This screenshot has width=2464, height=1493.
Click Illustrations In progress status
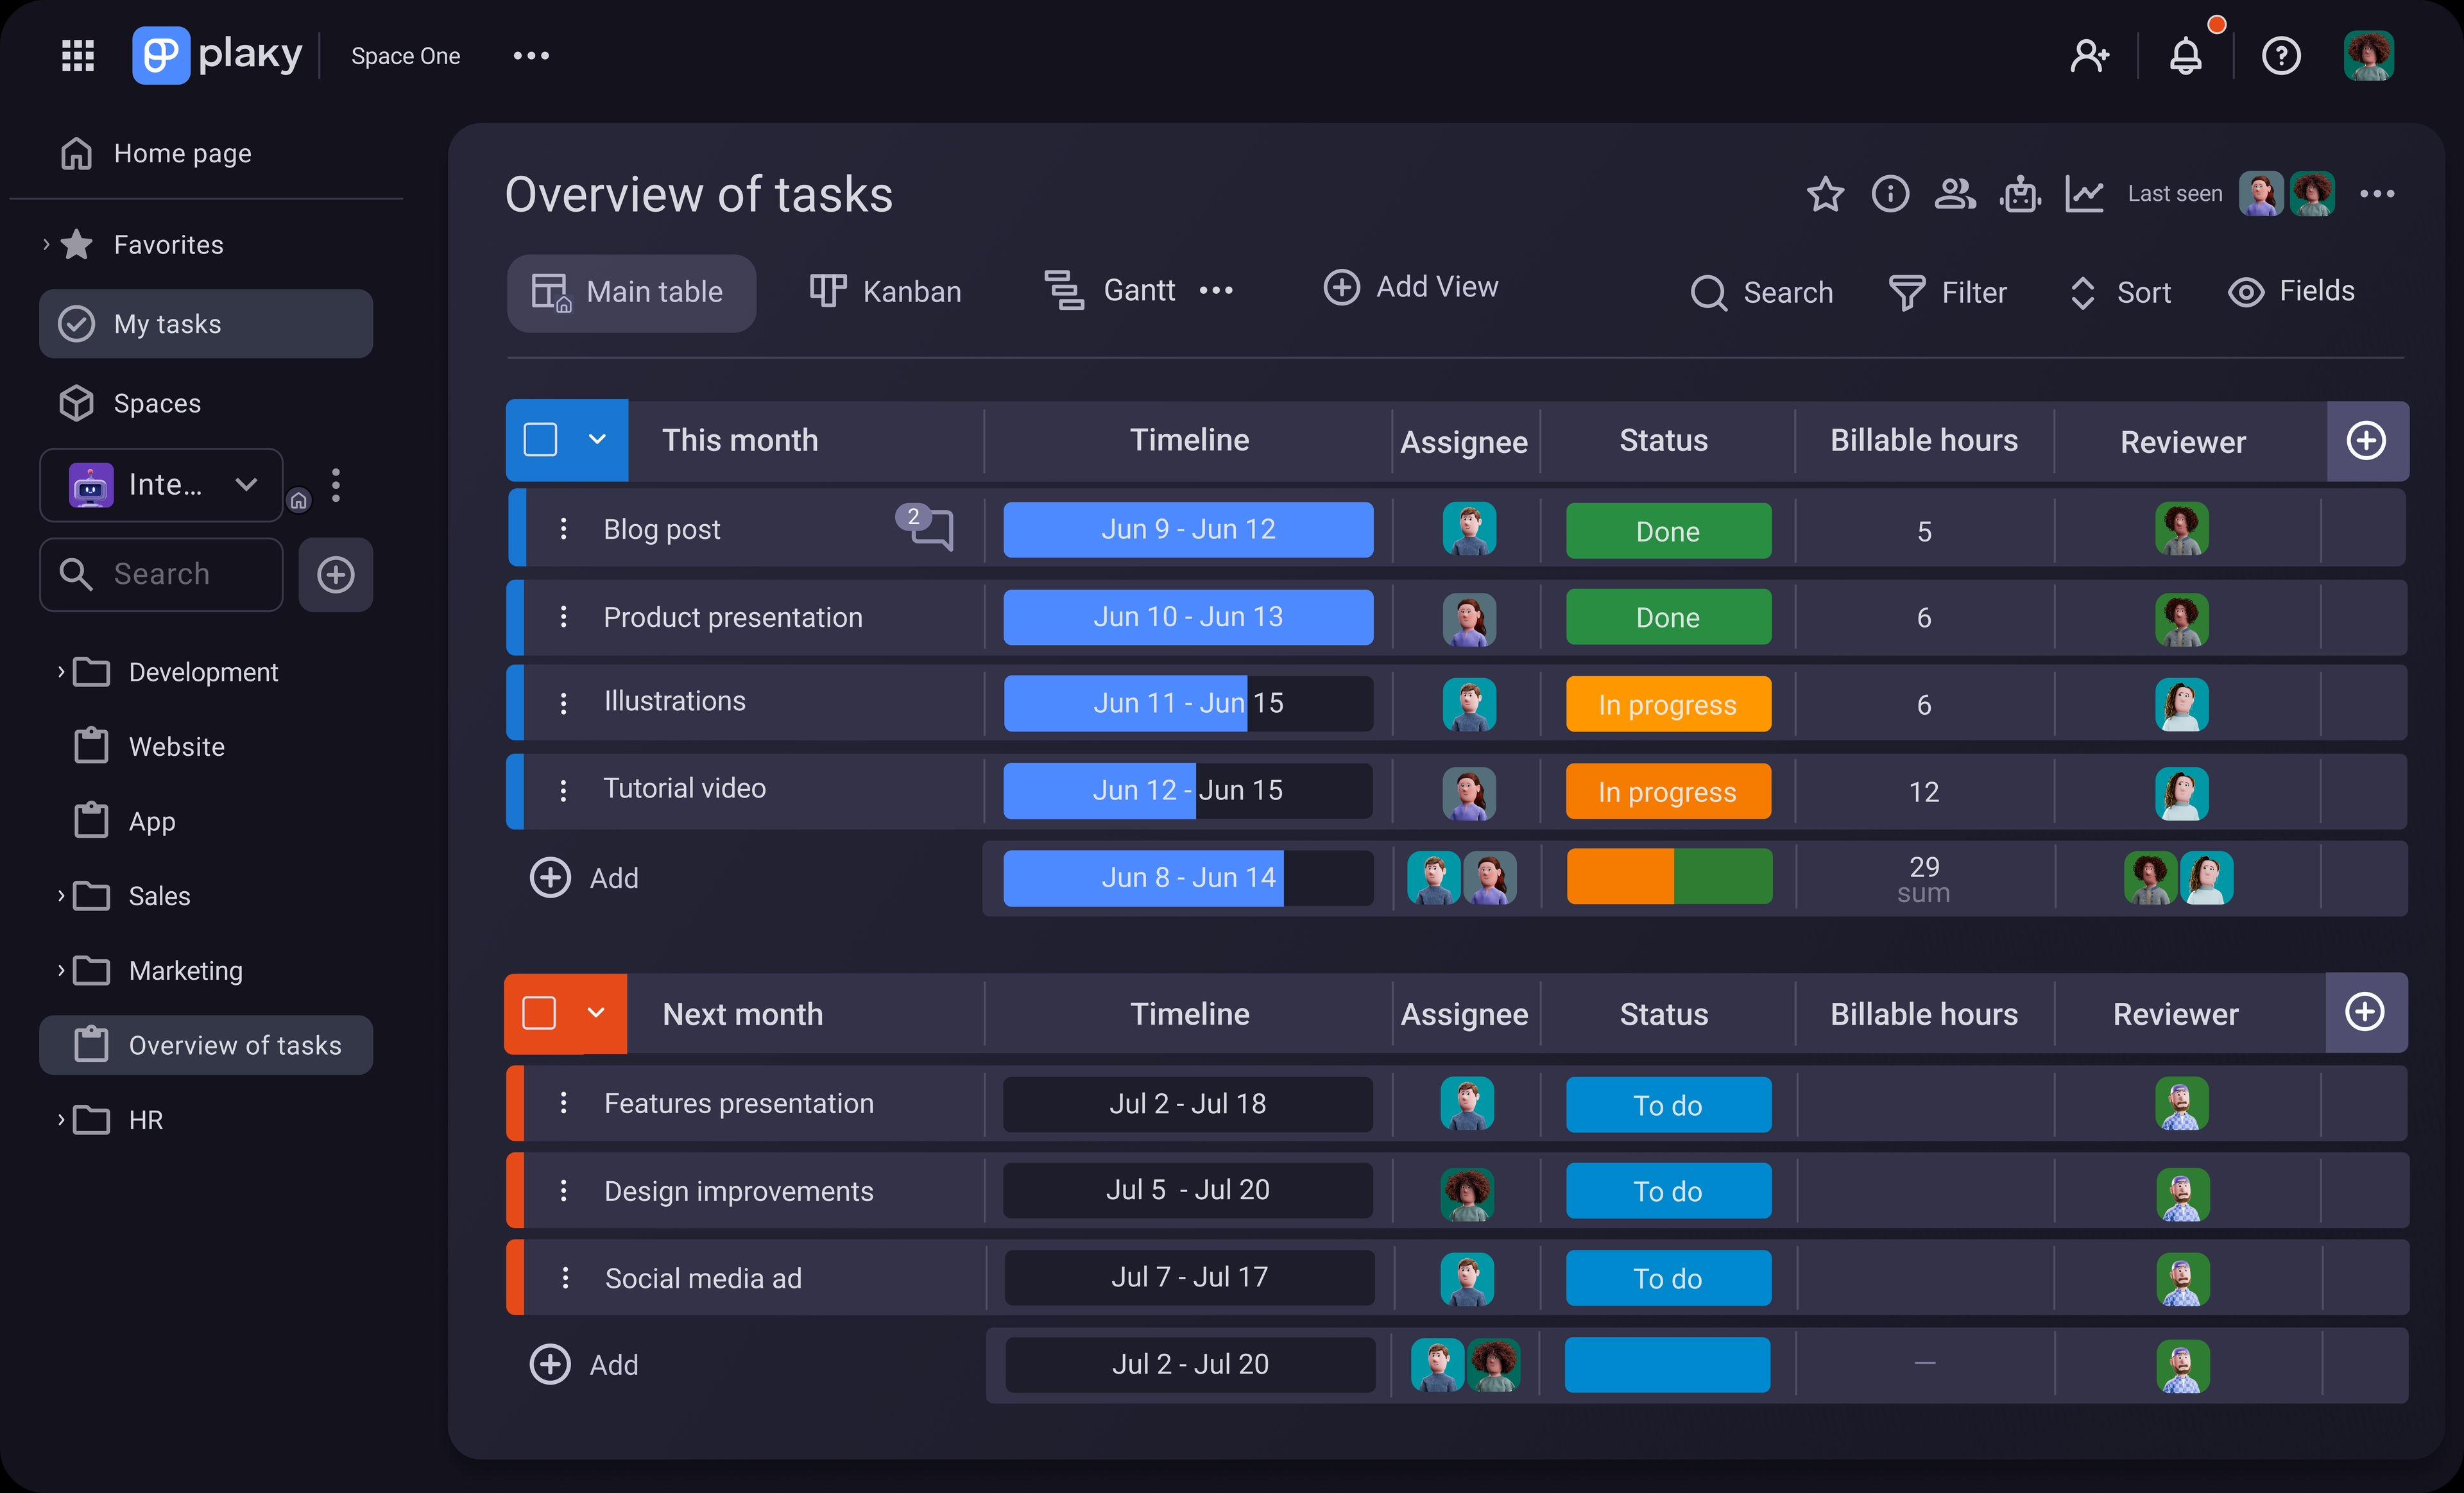(x=1668, y=704)
